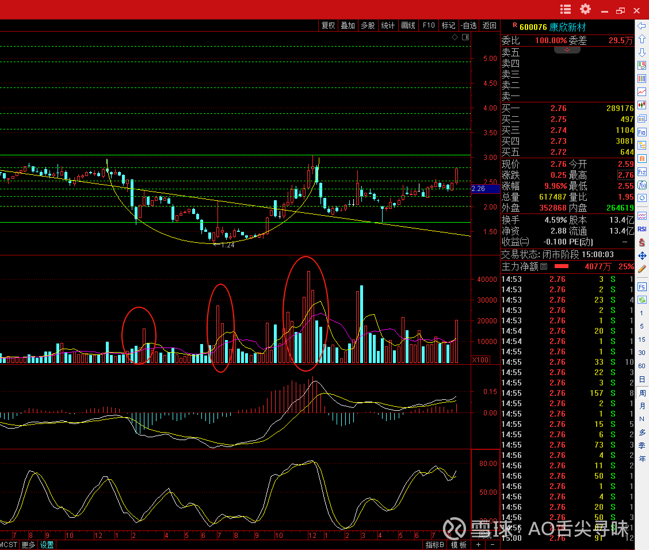Click the F10 sidebar icon
This screenshot has height=550, width=649.
coord(642,132)
